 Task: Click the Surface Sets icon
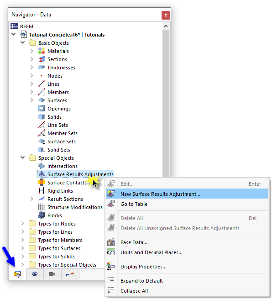pos(42,142)
